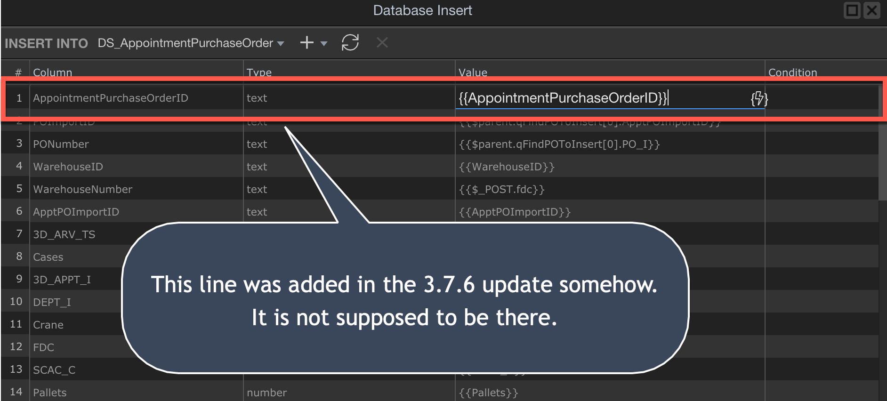Click the {{Pallets}} value cell
Image resolution: width=887 pixels, height=401 pixels.
point(610,393)
